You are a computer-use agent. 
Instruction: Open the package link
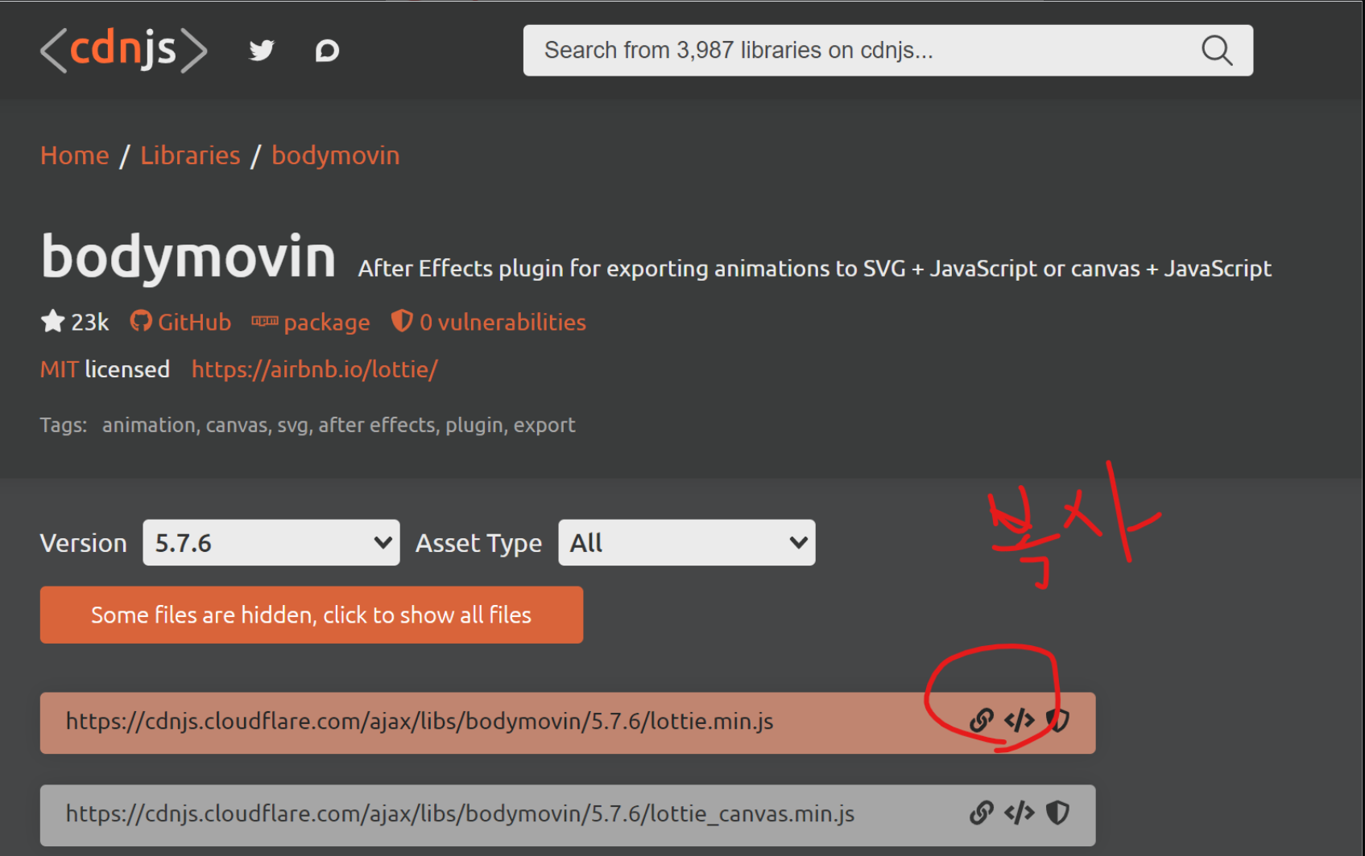click(x=327, y=323)
